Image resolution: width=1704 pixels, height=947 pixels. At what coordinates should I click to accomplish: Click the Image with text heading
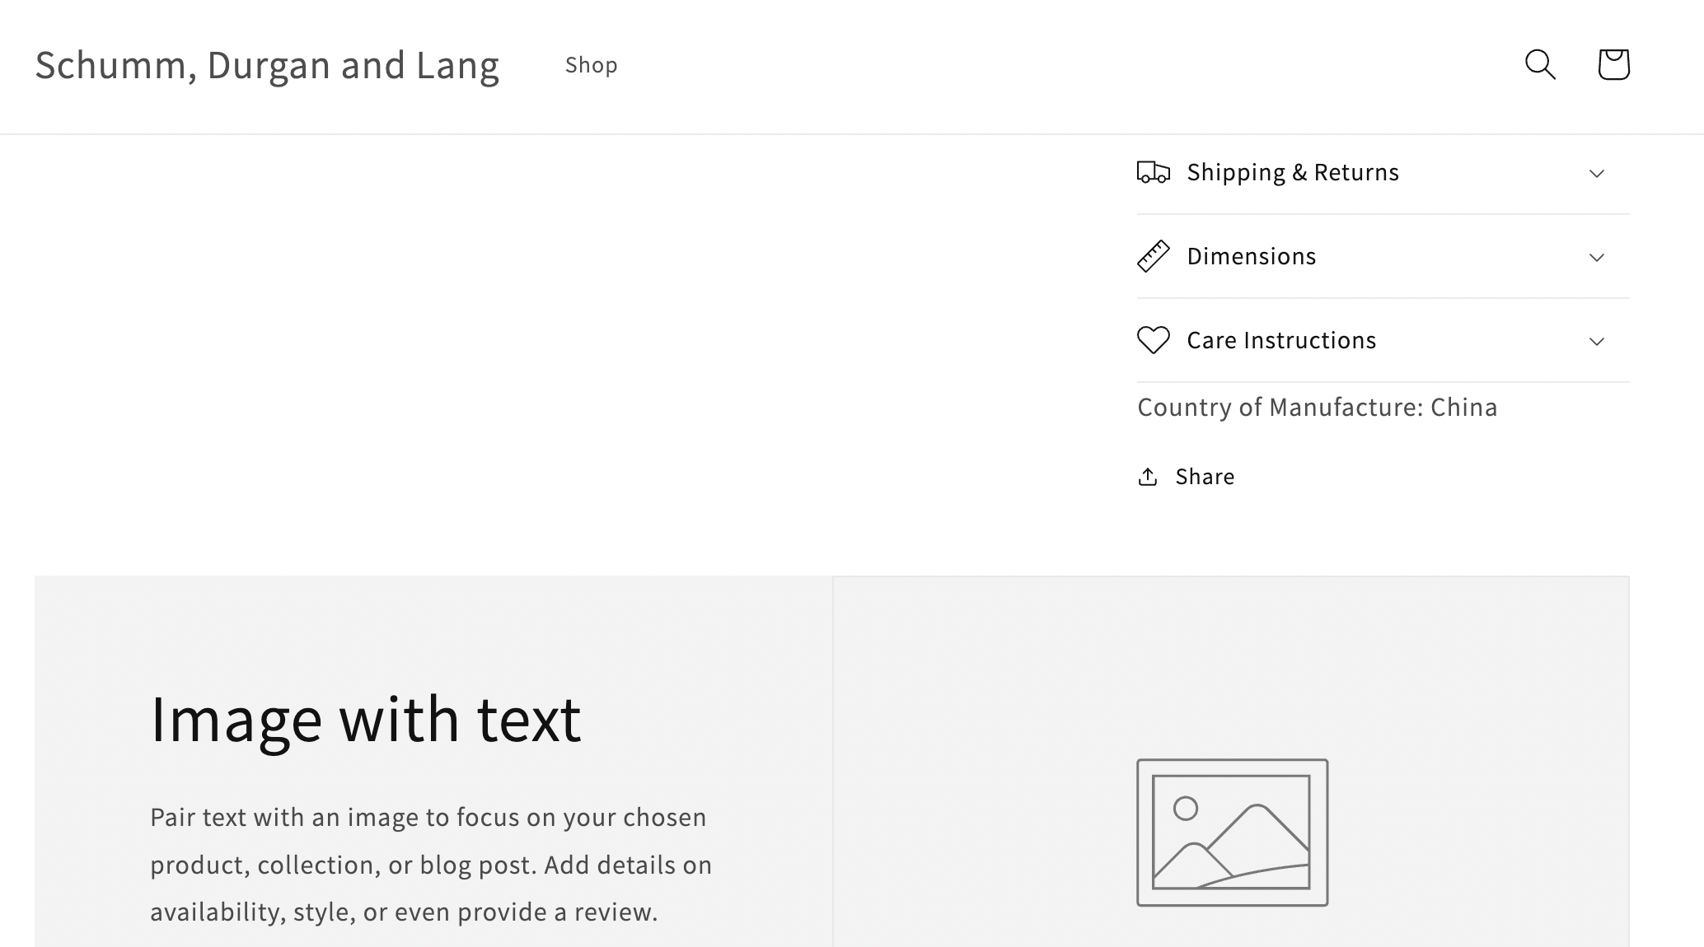366,719
